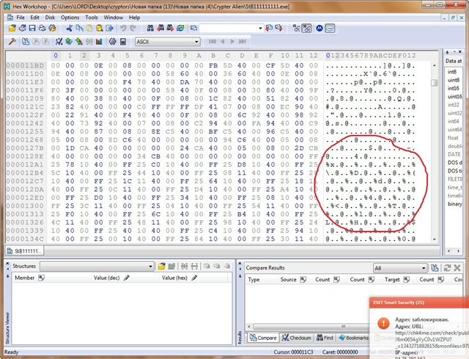Open the Edit menu
Viewport: 469px width, 359px height.
point(34,18)
